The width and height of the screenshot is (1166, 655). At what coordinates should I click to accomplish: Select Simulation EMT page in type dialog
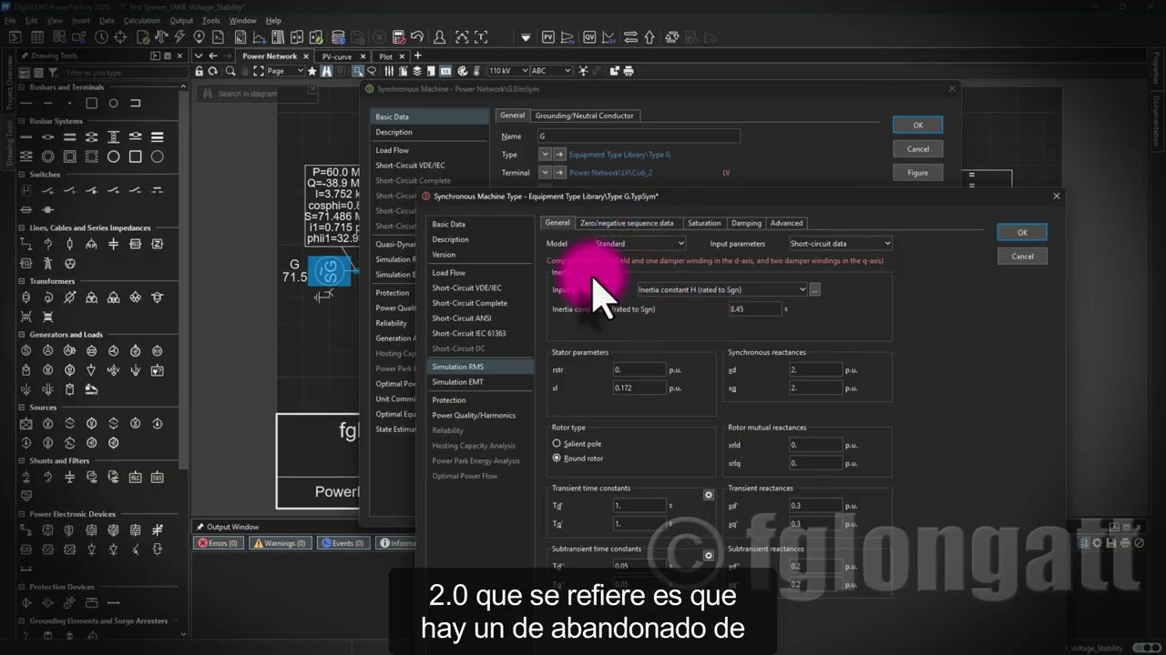point(480,382)
